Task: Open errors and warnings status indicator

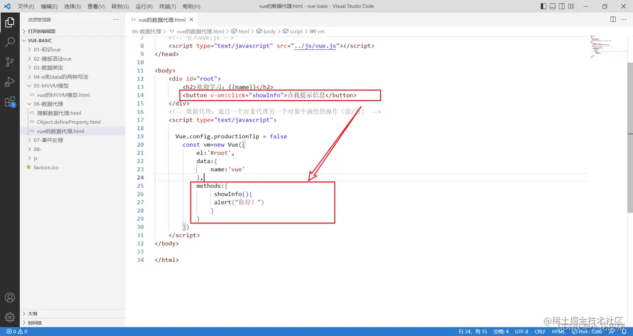Action: pyautogui.click(x=17, y=332)
